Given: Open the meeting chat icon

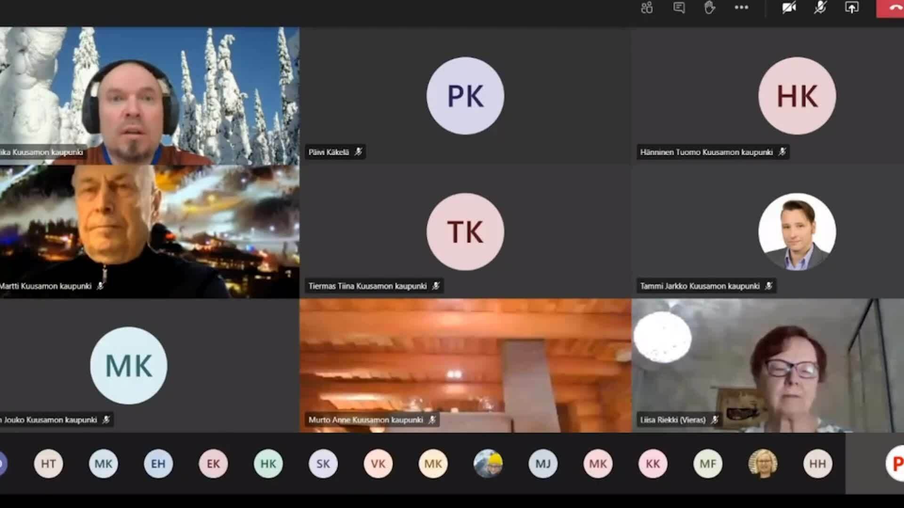Looking at the screenshot, I should 678,8.
